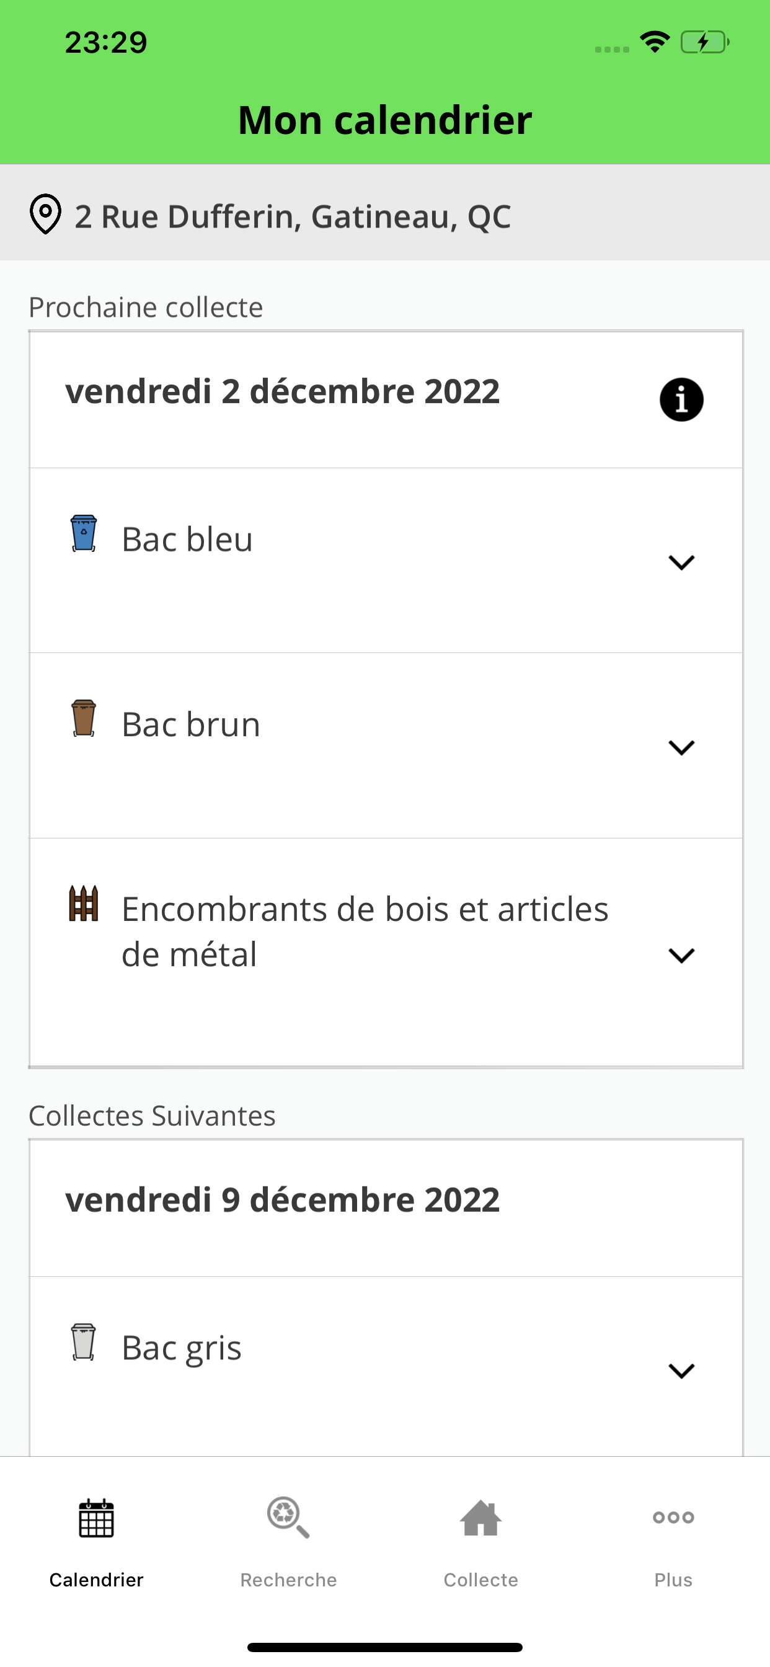This screenshot has width=770, height=1667.
Task: Expand the Bac gris chevron
Action: click(x=681, y=1371)
